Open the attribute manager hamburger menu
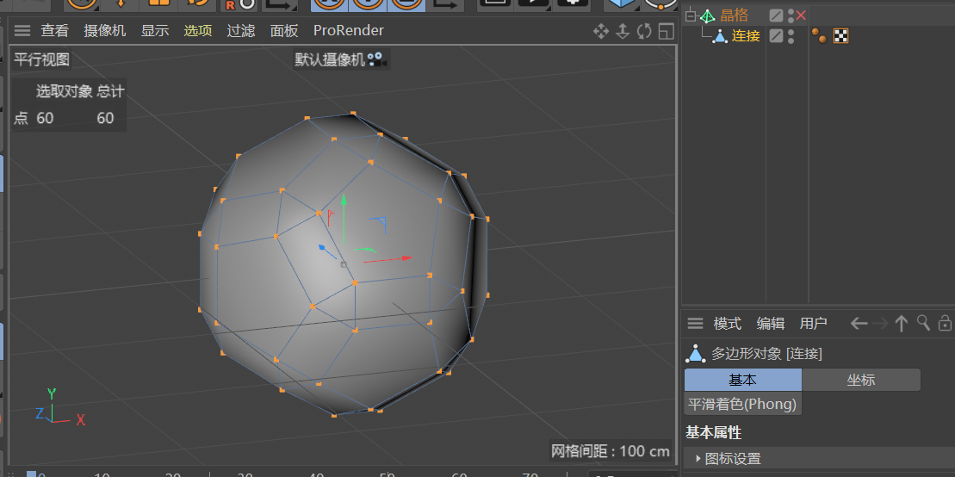955x477 pixels. tap(695, 323)
